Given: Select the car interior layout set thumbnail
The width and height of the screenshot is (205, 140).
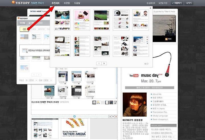Looking at the screenshot, I should point(62,20).
